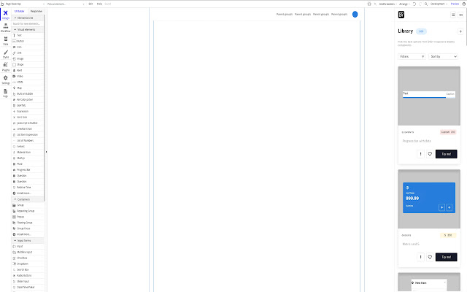Image resolution: width=467 pixels, height=292 pixels.
Task: Open the Library panel hamburger menu
Action: click(x=453, y=15)
